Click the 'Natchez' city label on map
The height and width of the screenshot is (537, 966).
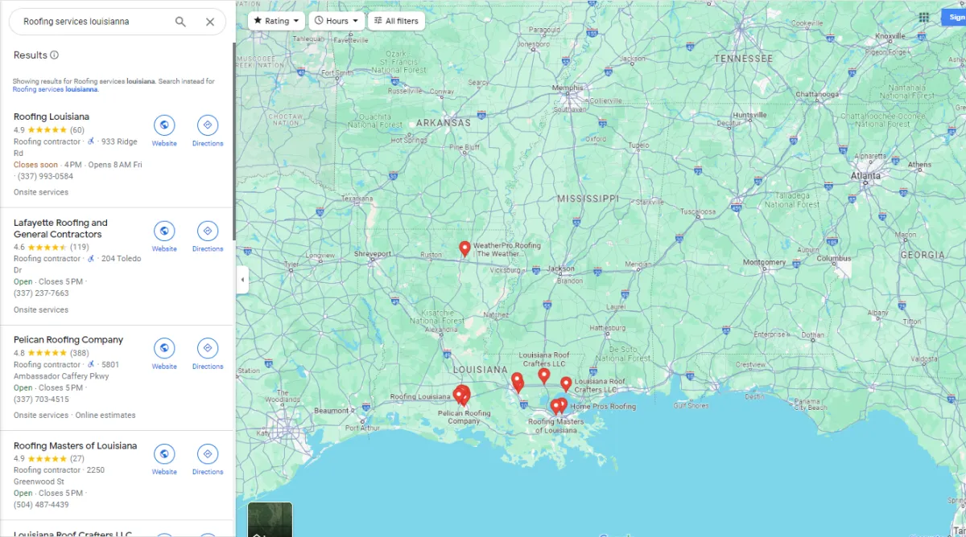click(496, 315)
